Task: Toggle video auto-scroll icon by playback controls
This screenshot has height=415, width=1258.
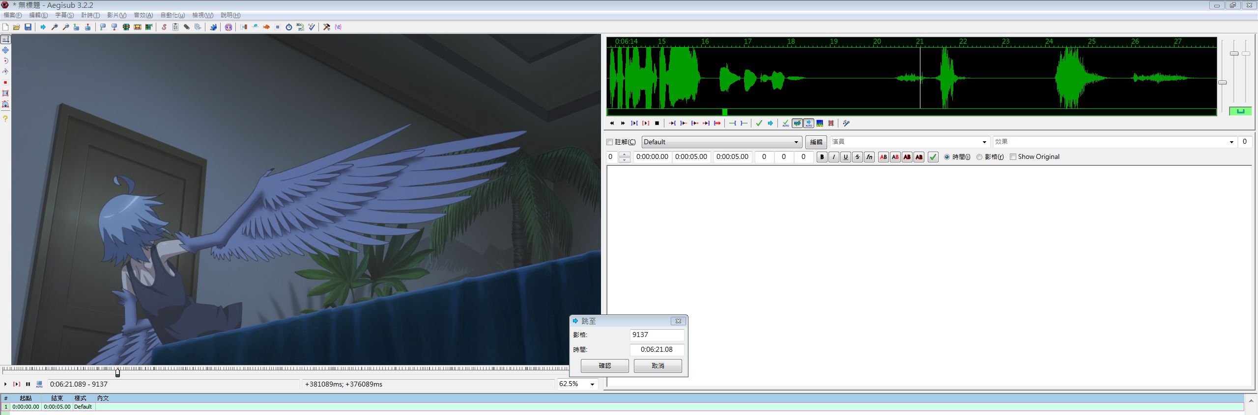Action: pos(39,384)
